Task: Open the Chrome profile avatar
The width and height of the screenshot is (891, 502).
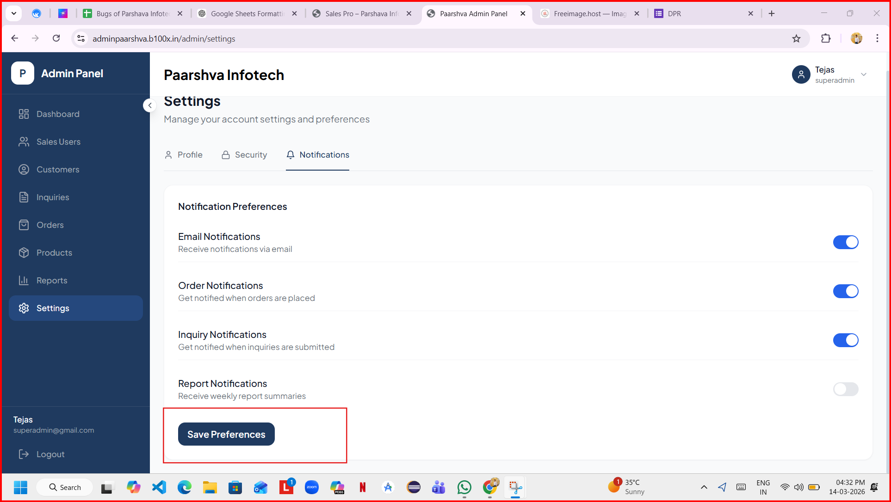Action: (x=856, y=39)
